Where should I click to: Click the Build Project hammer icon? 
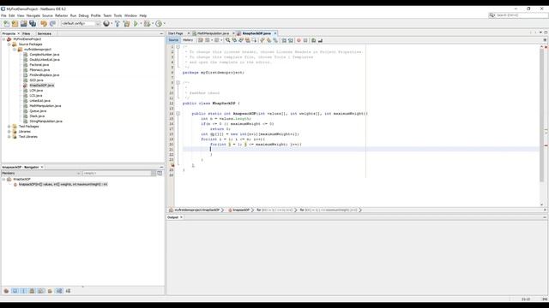(x=118, y=23)
